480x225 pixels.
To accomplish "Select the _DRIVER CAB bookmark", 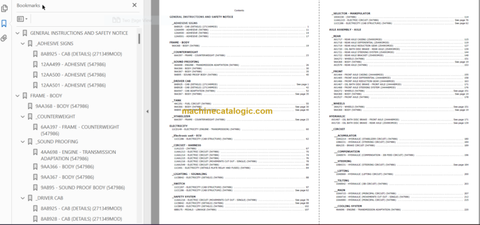I will tap(49, 198).
